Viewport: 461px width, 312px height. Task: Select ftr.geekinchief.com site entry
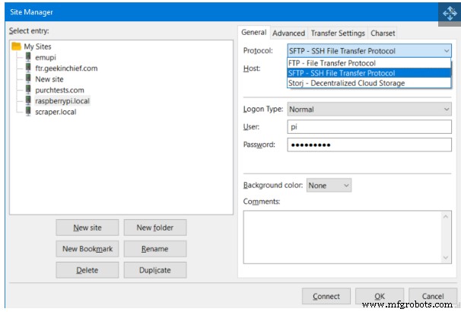(66, 68)
